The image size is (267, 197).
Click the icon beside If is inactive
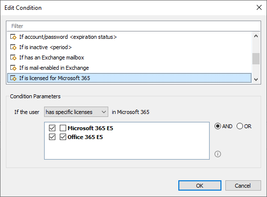[13, 47]
